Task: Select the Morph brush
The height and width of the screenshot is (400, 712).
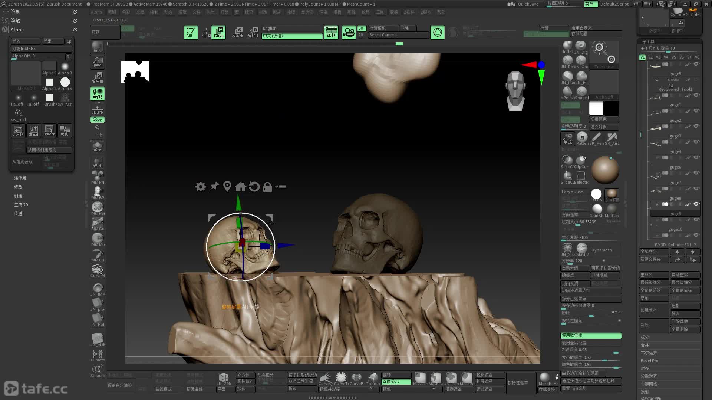Action: tap(545, 379)
